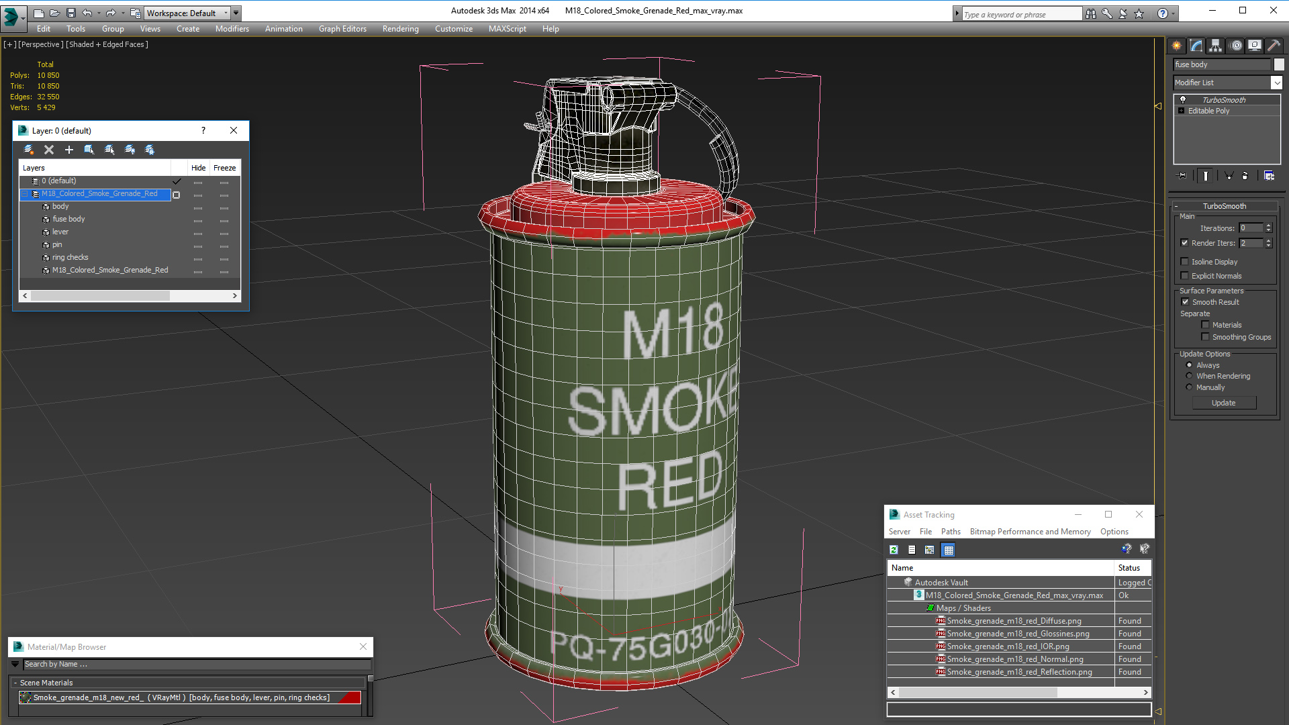Open the Modify command panel tab

click(1196, 46)
